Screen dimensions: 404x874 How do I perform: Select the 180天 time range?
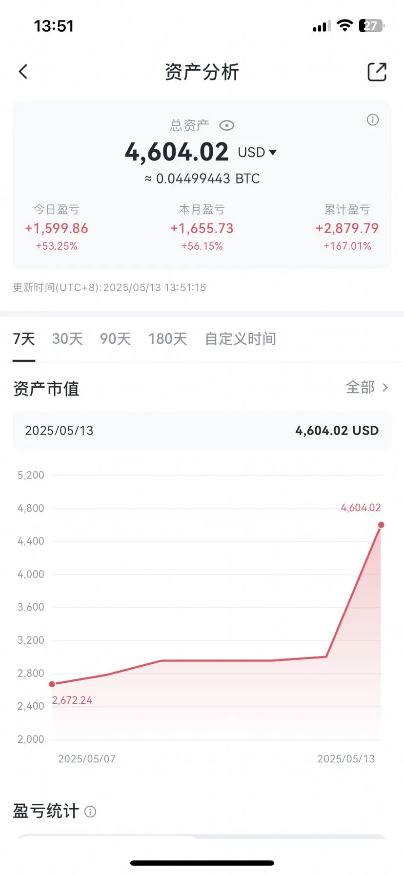tap(168, 339)
